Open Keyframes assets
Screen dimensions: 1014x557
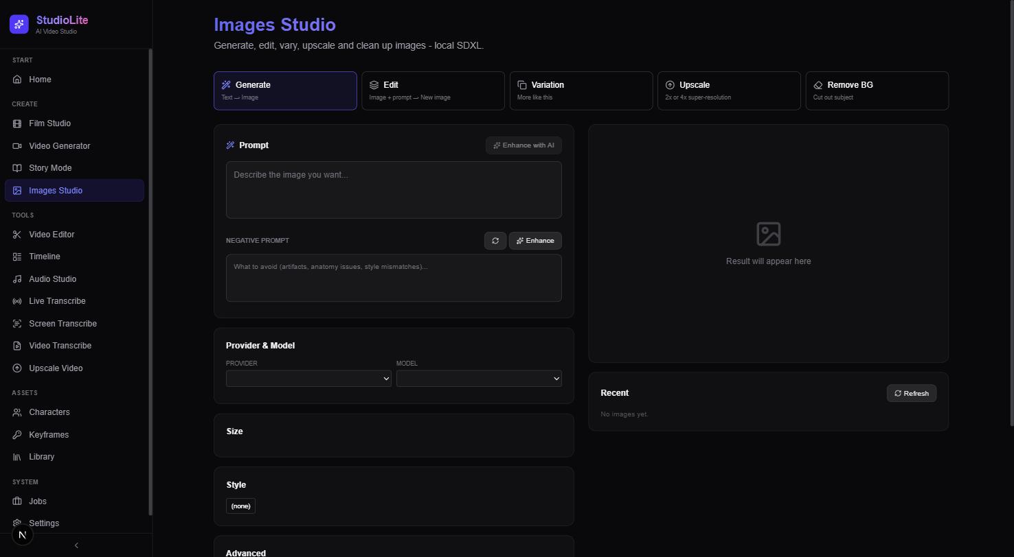point(74,435)
